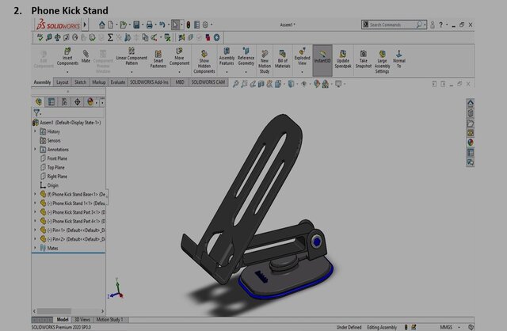
Task: Open Large Assembly Settings
Action: (x=382, y=62)
